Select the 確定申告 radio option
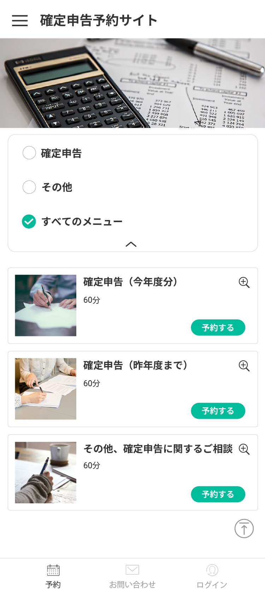Image resolution: width=265 pixels, height=596 pixels. point(29,153)
